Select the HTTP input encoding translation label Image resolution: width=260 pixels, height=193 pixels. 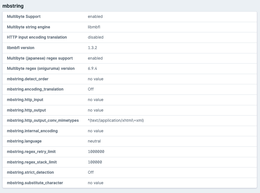click(x=37, y=37)
